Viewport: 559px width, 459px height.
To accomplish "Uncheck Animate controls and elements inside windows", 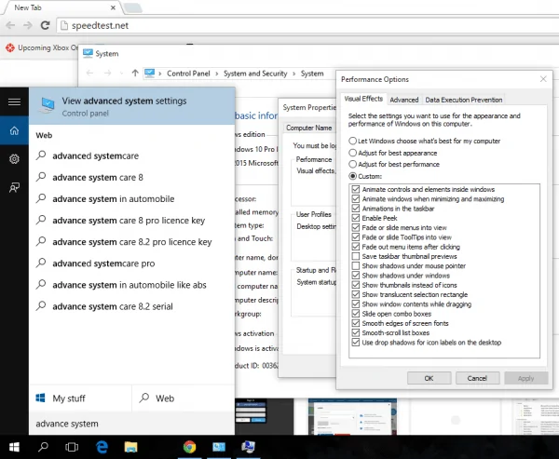I will (356, 189).
